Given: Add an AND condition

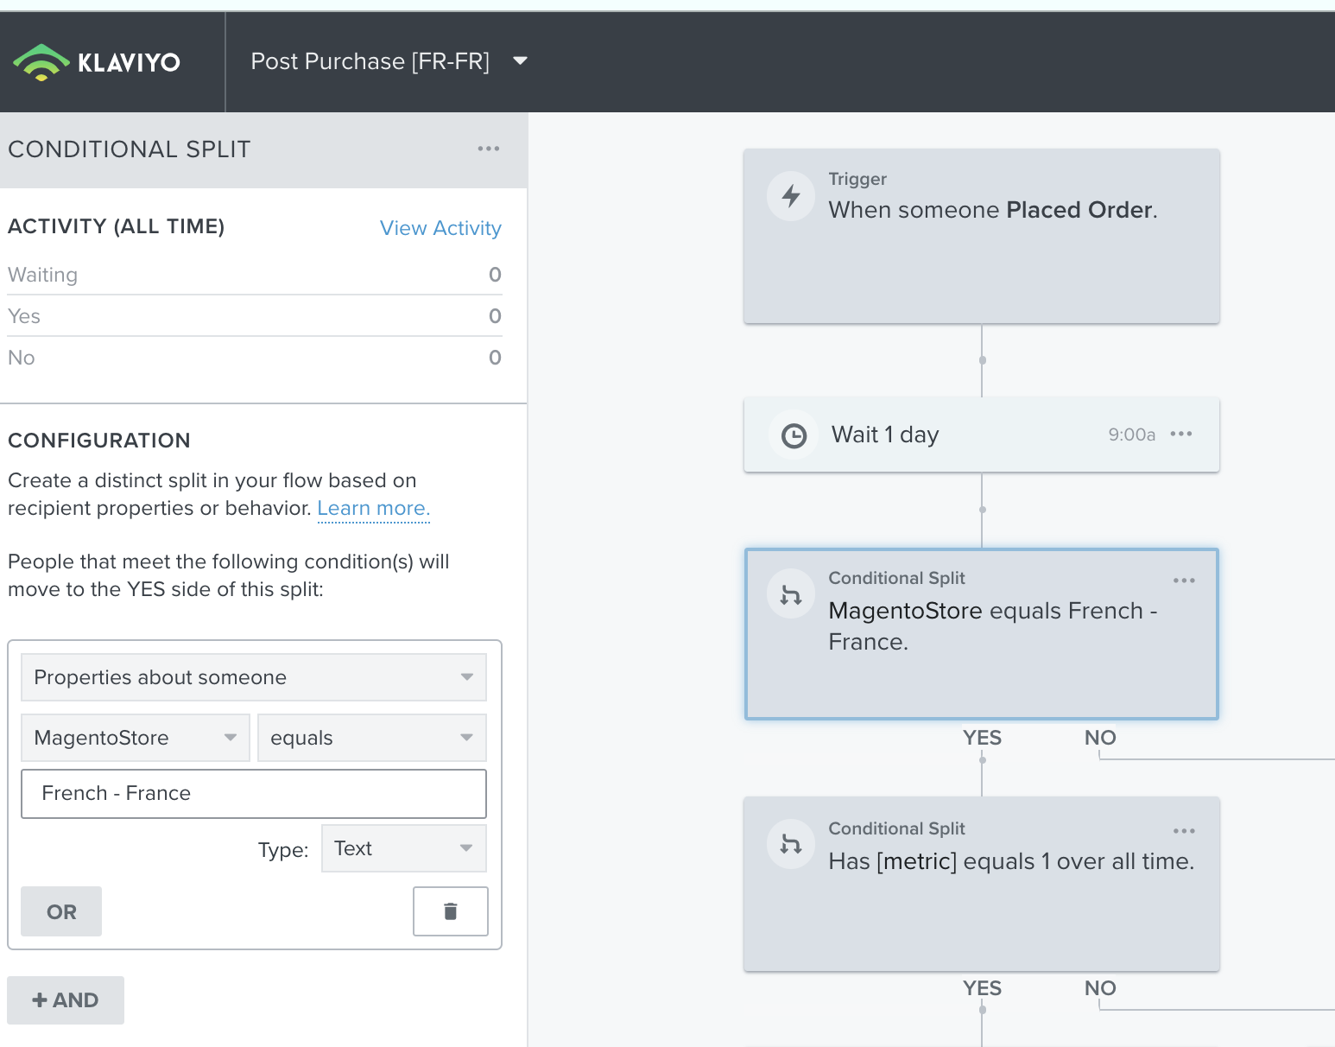Looking at the screenshot, I should click(66, 1000).
